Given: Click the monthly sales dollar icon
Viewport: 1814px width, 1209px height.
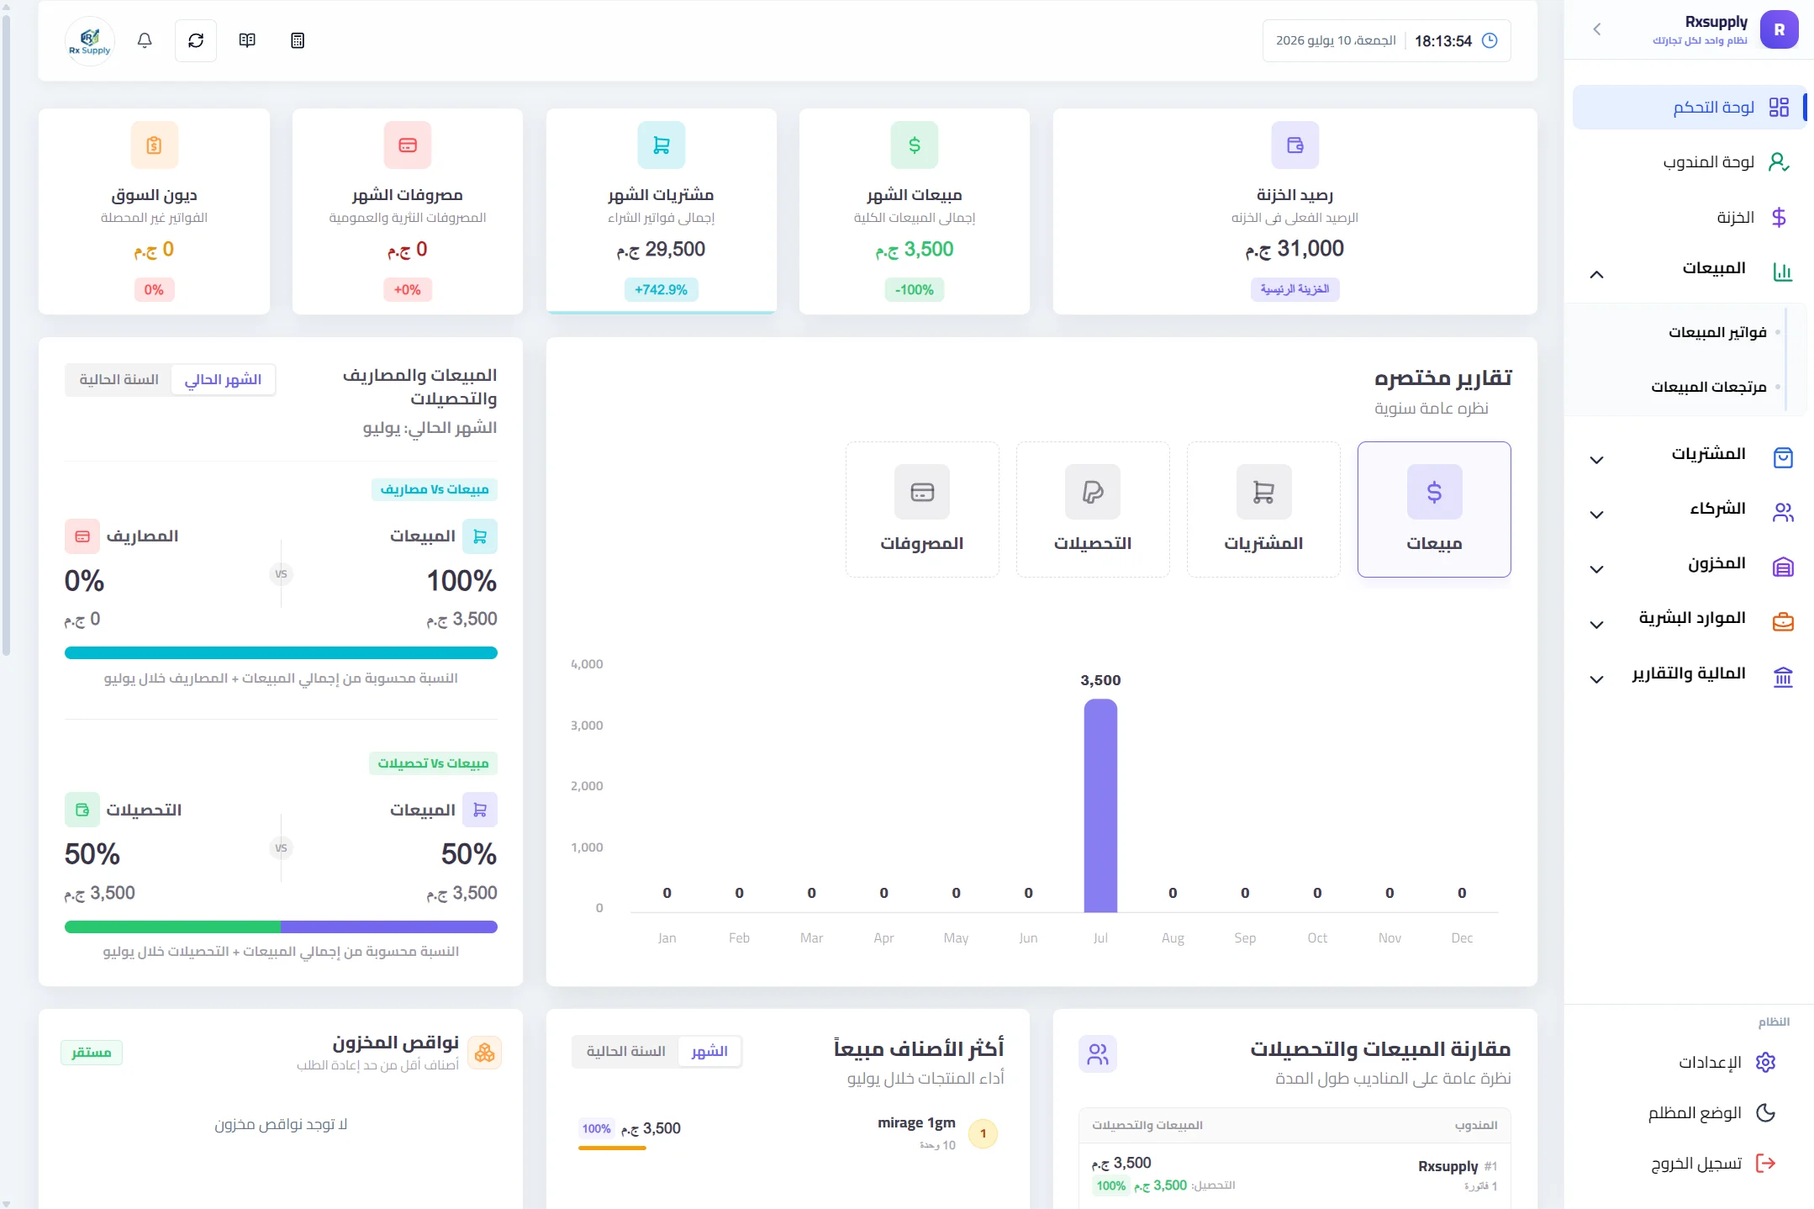Looking at the screenshot, I should pos(915,145).
